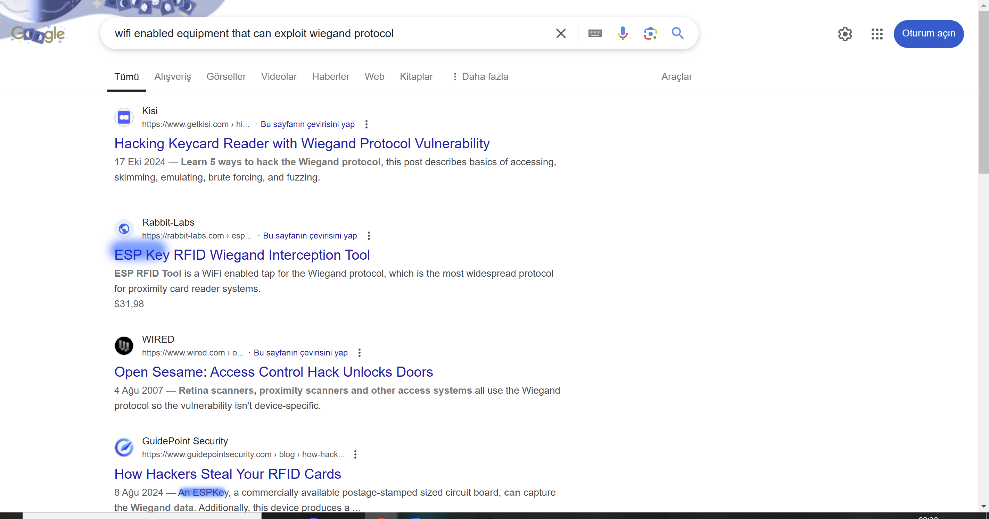The width and height of the screenshot is (989, 519).
Task: Switch to the Görseller tab
Action: coord(226,77)
